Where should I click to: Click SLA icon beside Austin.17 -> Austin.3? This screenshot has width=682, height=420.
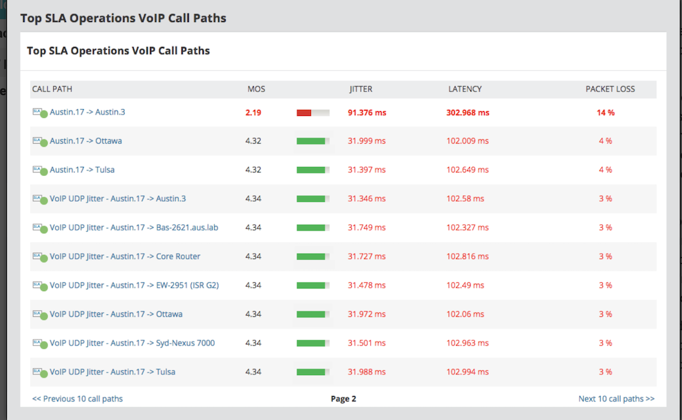[40, 112]
